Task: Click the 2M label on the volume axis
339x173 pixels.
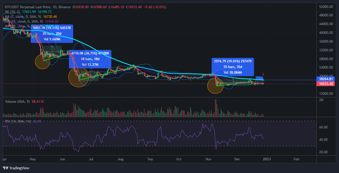Action: 321,100
